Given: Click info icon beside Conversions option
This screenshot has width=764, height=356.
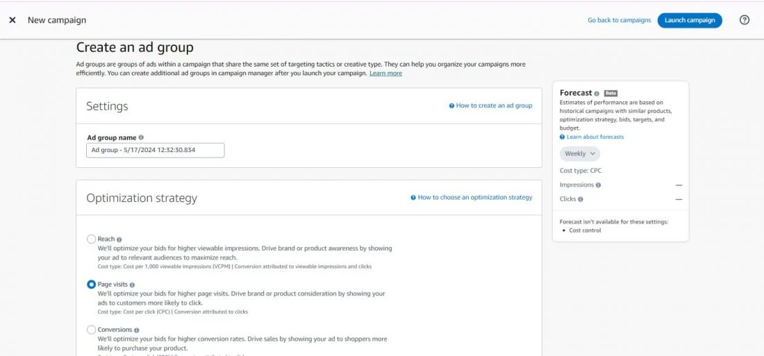Looking at the screenshot, I should pyautogui.click(x=137, y=330).
